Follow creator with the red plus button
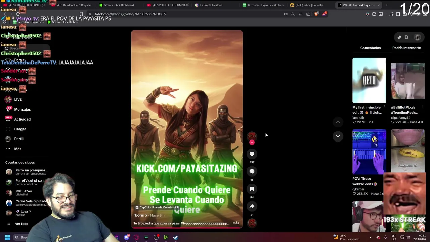430x242 pixels. click(252, 142)
